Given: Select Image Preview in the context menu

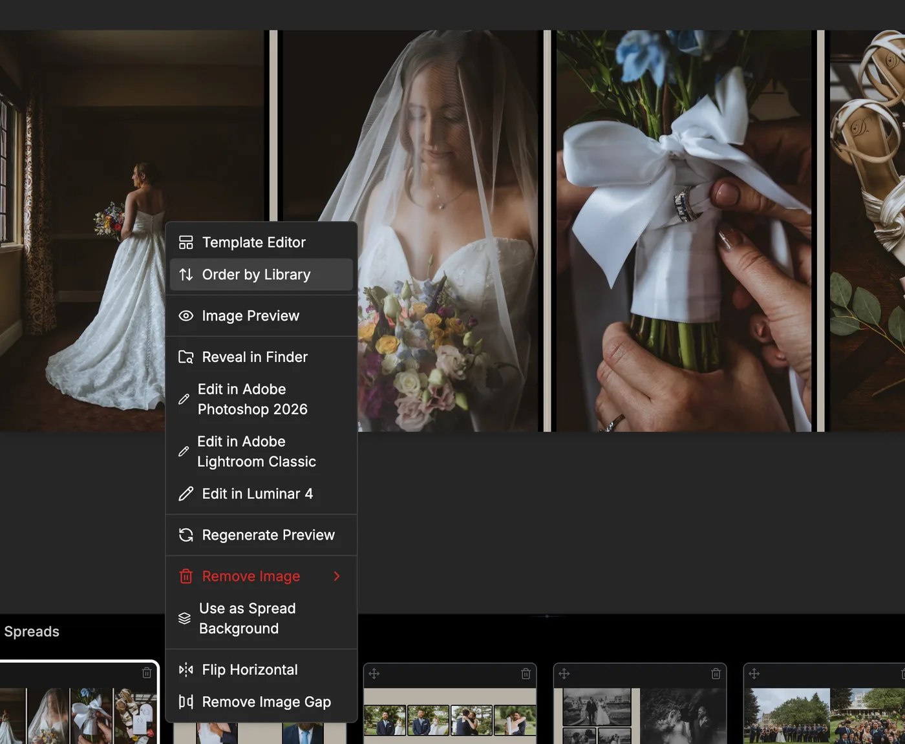Looking at the screenshot, I should 261,316.
